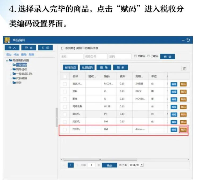The image size is (205, 184).
Task: Select the 代码转换 folder
Action: 20,78
